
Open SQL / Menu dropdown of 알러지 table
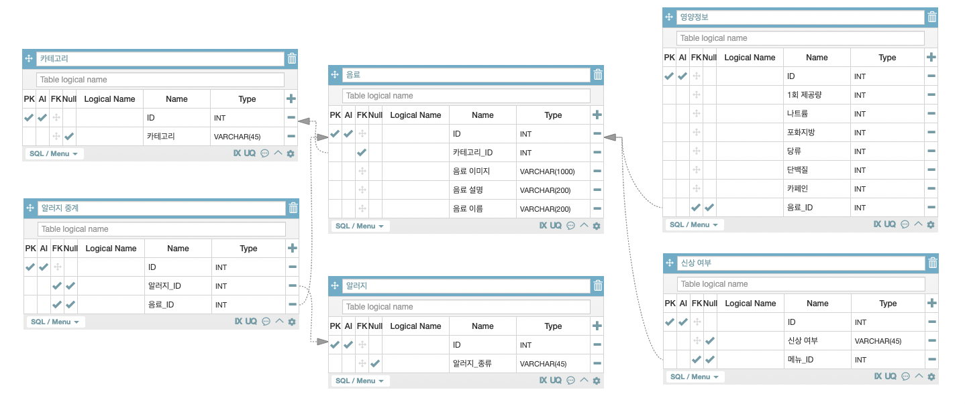pos(360,381)
